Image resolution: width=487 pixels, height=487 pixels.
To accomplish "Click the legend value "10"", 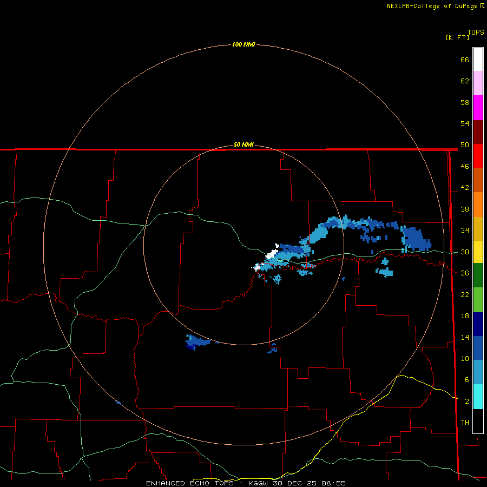I will (465, 358).
